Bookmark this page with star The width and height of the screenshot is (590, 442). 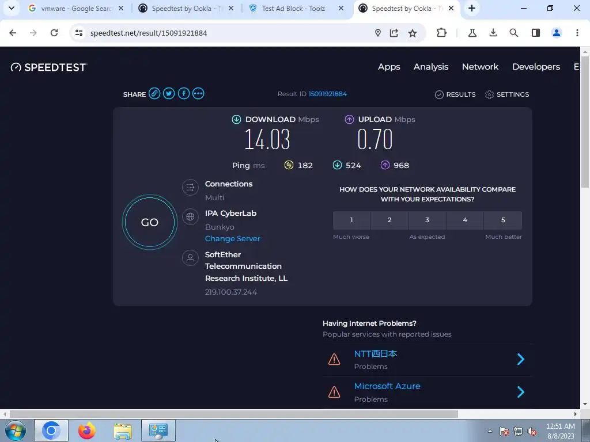[x=413, y=33]
